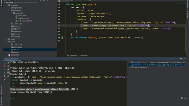Toggle fold marker on line 16
This screenshot has width=189, height=106.
coord(65,7)
